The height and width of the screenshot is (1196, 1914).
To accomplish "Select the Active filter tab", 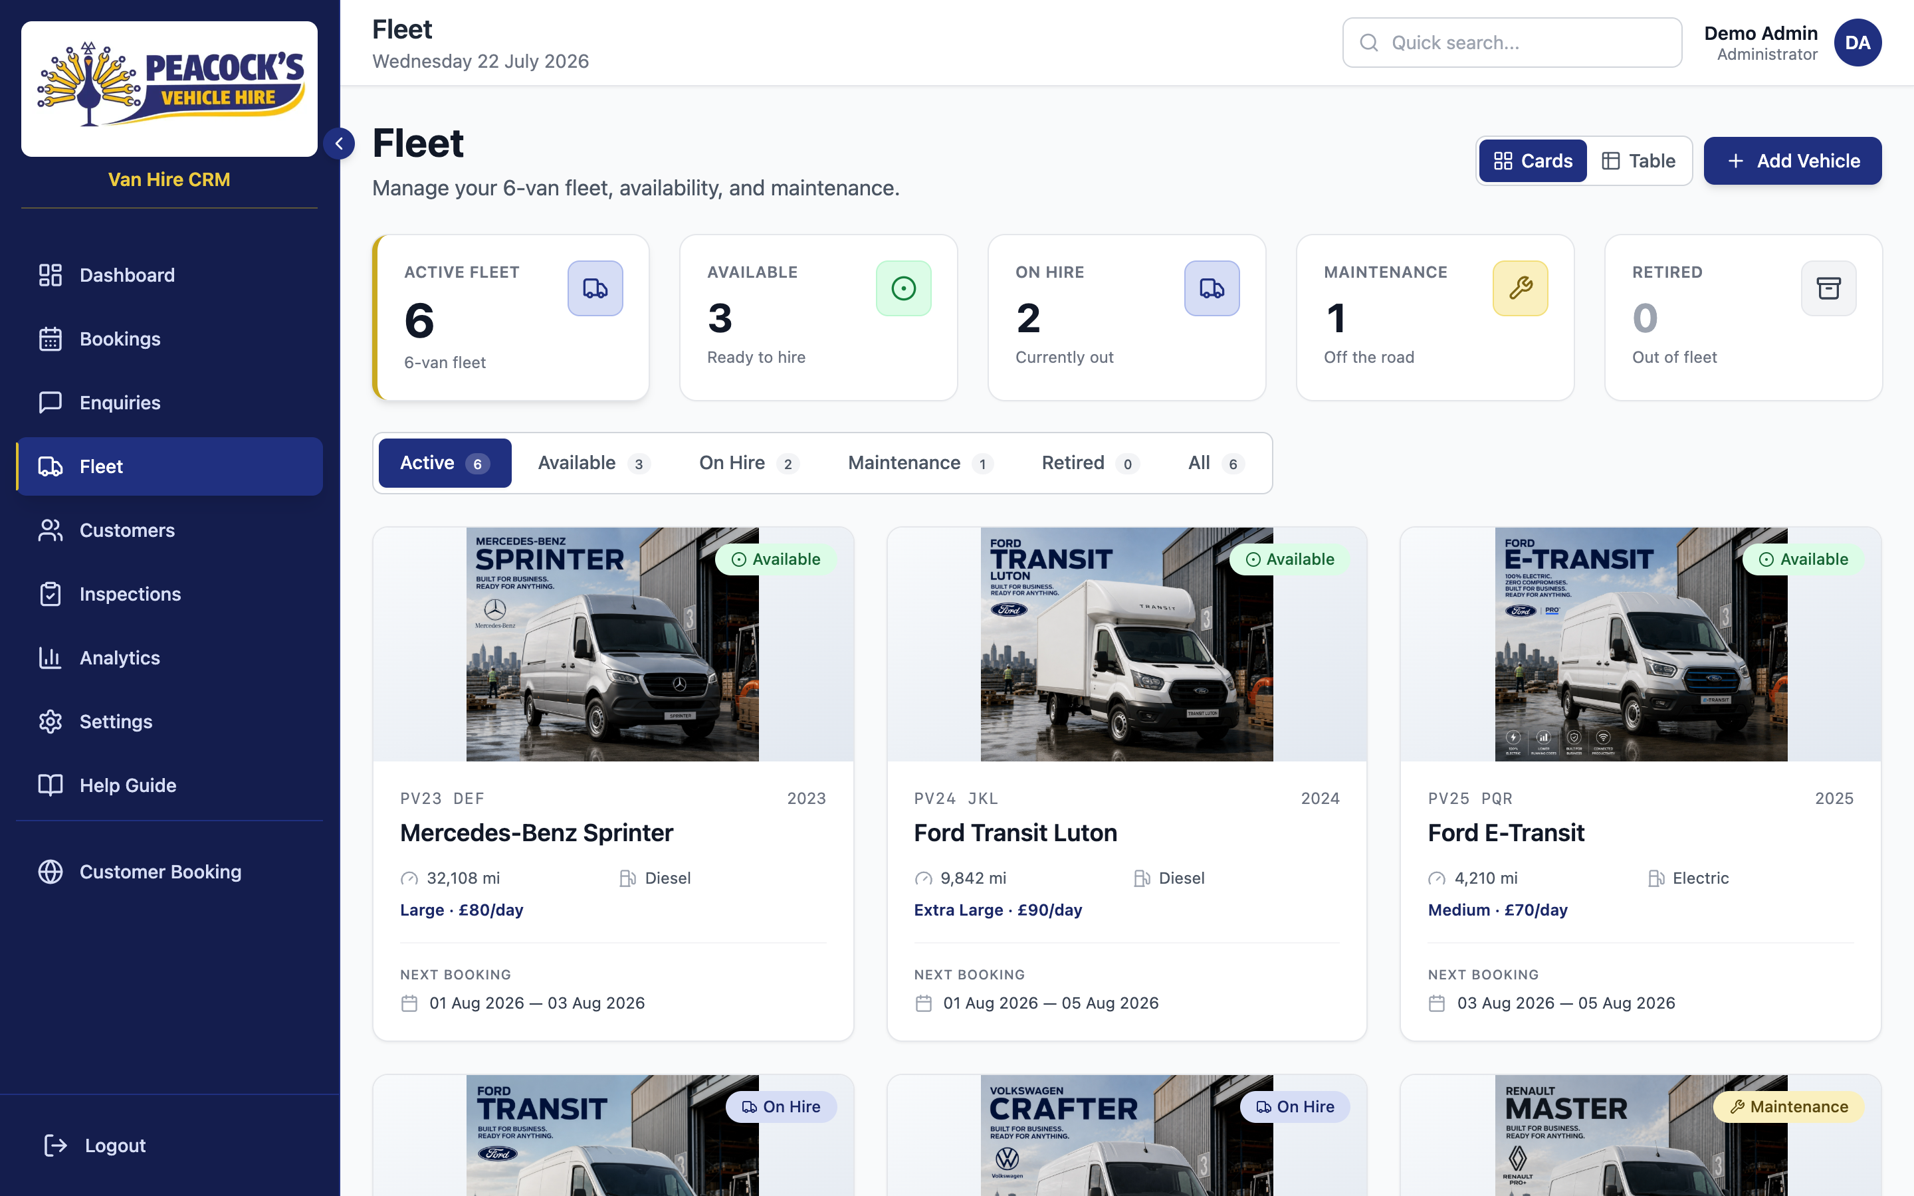I will point(445,464).
